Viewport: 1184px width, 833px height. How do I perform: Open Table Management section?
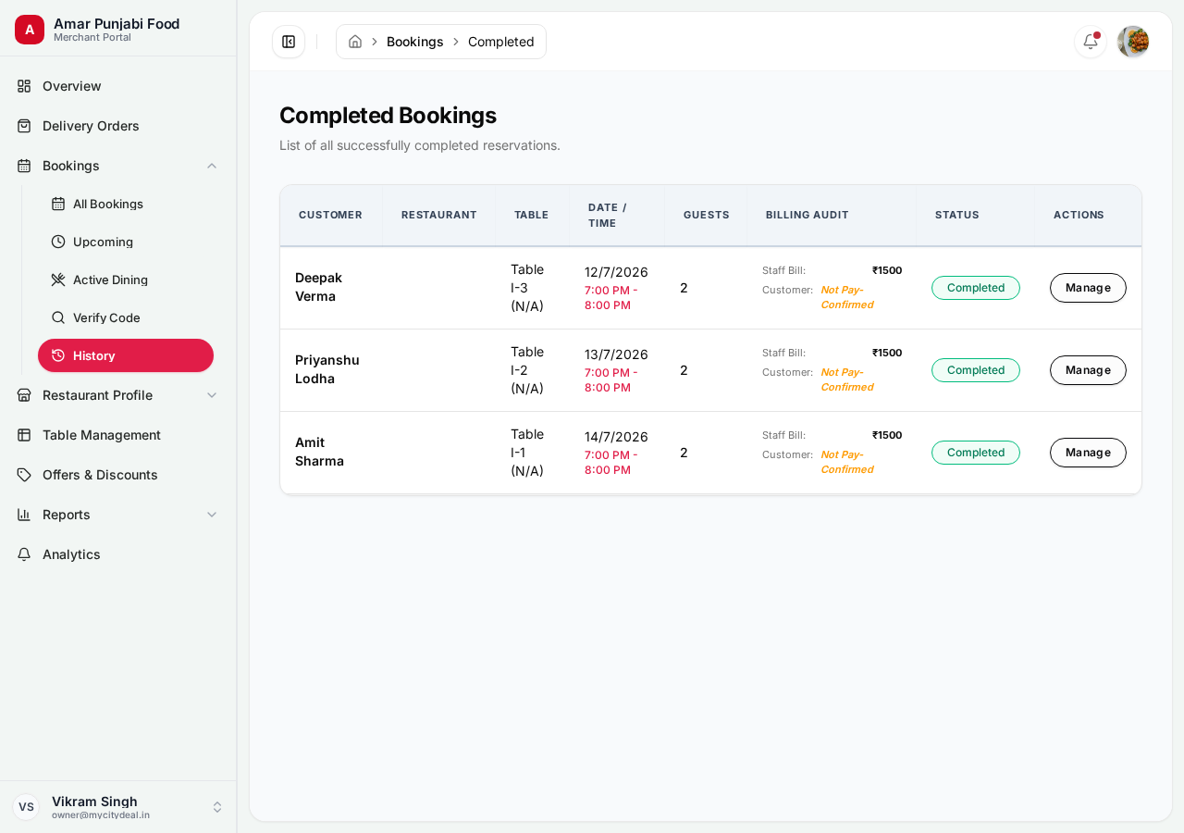coord(118,435)
